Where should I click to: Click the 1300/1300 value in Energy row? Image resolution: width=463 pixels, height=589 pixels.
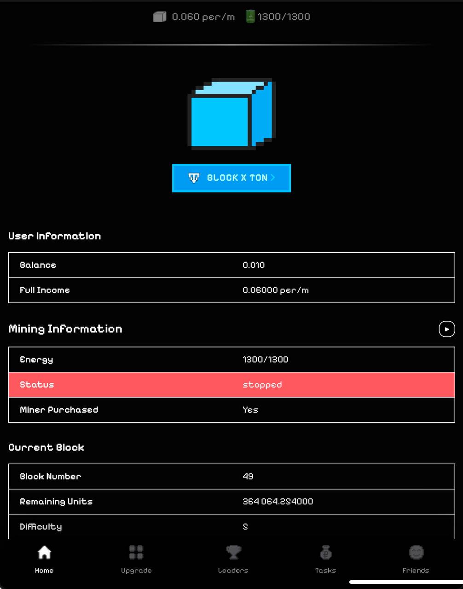[x=266, y=359]
